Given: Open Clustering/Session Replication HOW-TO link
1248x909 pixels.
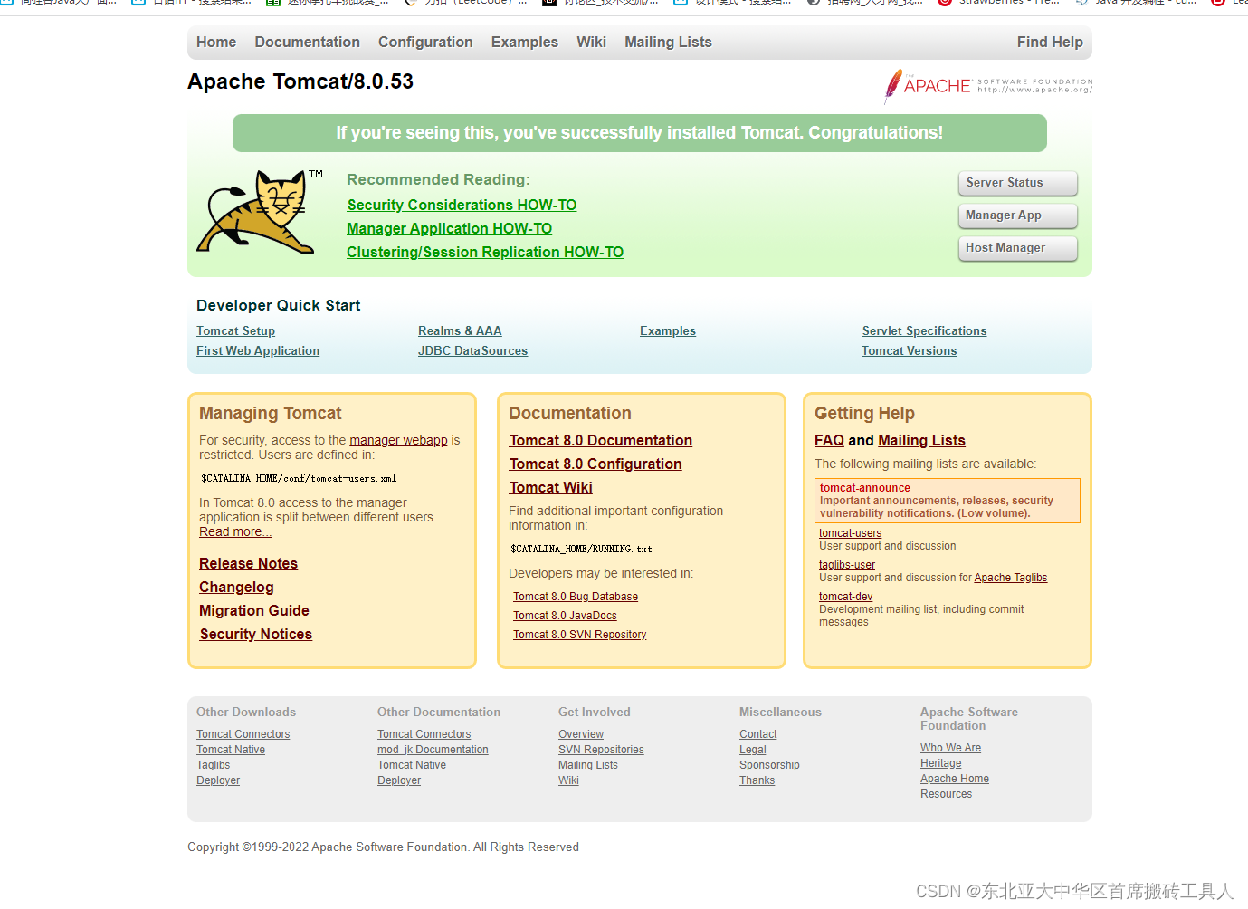Looking at the screenshot, I should coord(485,253).
